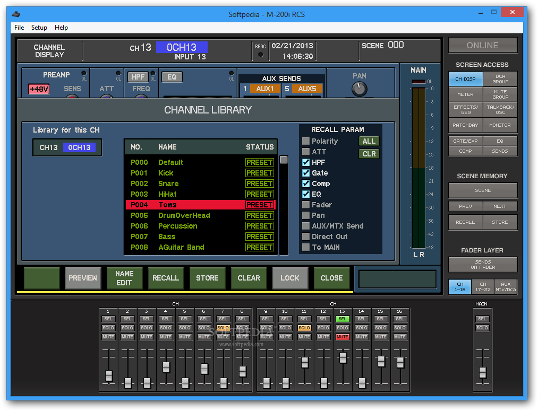Select channel 1 with SEL button
The image size is (538, 411).
coord(108,319)
